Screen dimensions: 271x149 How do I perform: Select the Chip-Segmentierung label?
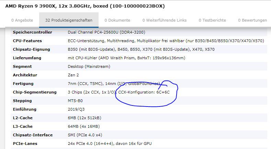point(35,92)
